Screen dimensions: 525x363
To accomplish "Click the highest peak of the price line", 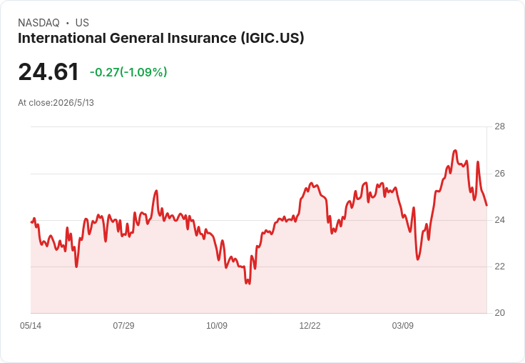I will tap(455, 150).
